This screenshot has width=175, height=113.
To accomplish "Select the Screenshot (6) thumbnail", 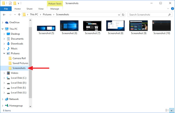I will [69, 26].
